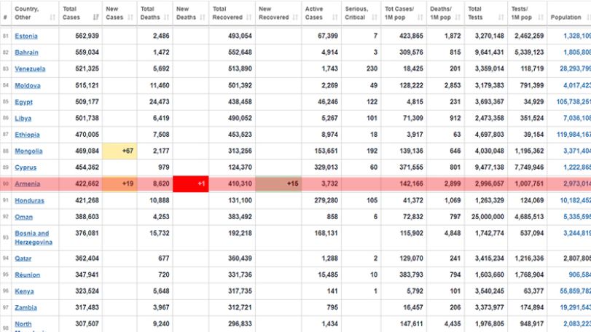Select Armenia's +19 new cases cell
This screenshot has height=332, width=591.
pos(120,184)
